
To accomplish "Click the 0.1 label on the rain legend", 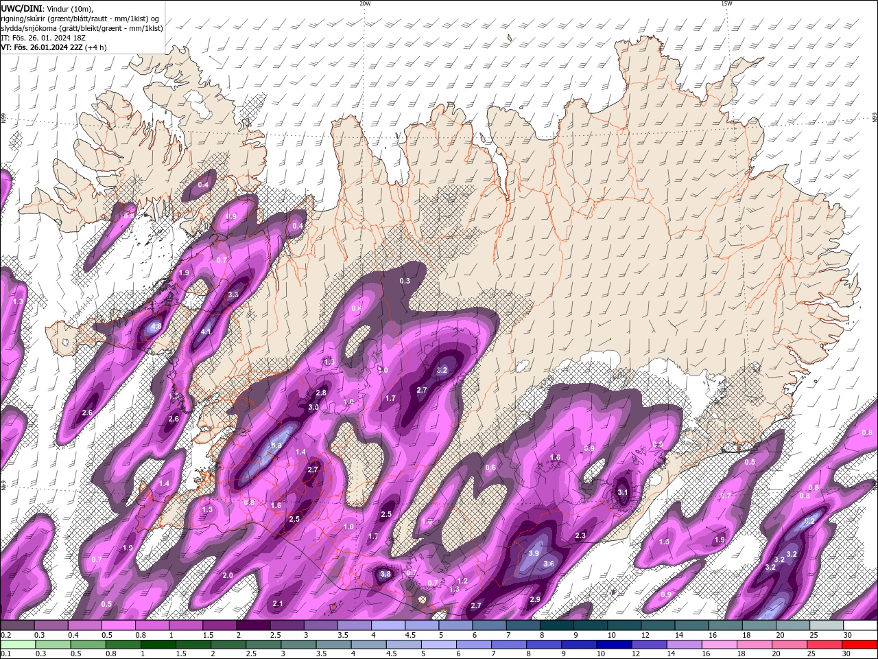I will [5, 654].
